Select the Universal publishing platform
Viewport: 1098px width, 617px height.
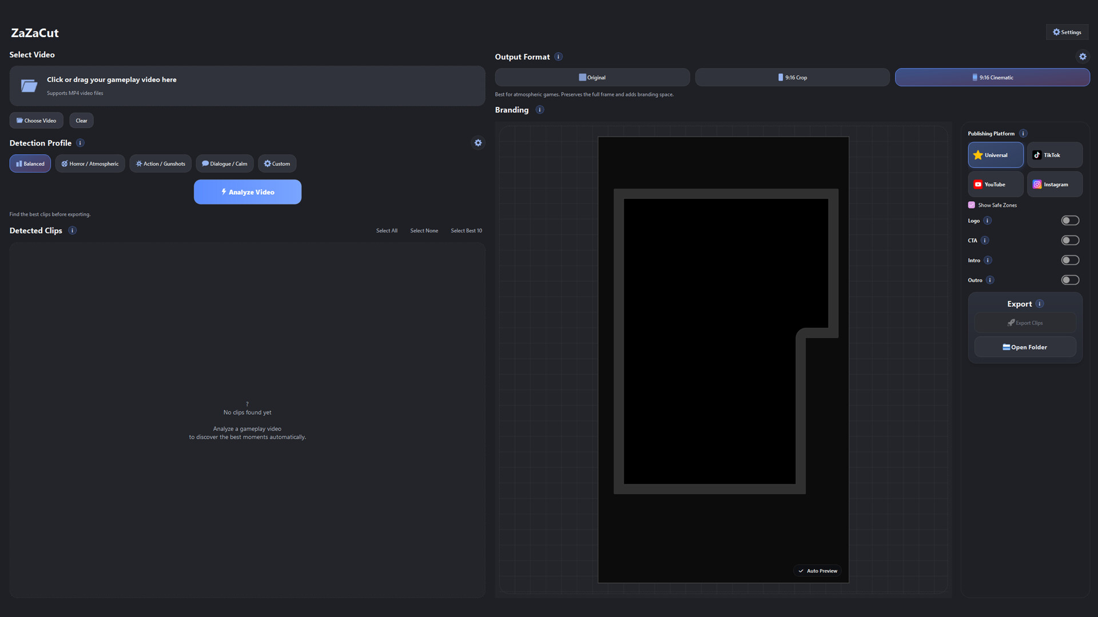tap(996, 155)
